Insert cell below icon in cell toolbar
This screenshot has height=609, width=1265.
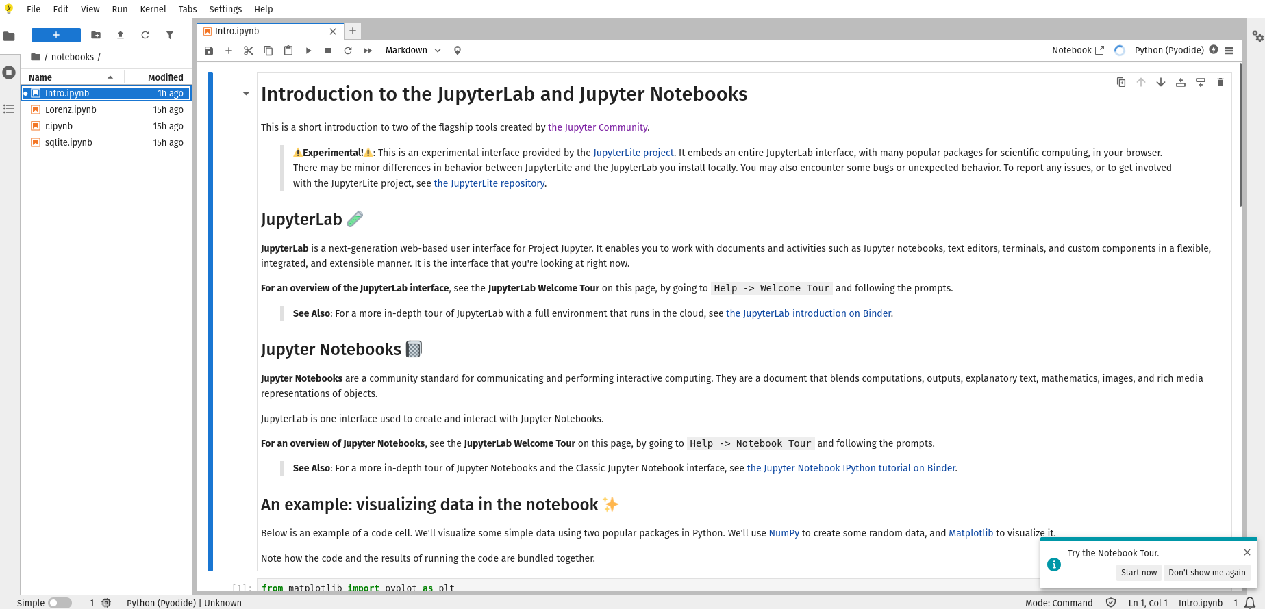click(x=1201, y=82)
